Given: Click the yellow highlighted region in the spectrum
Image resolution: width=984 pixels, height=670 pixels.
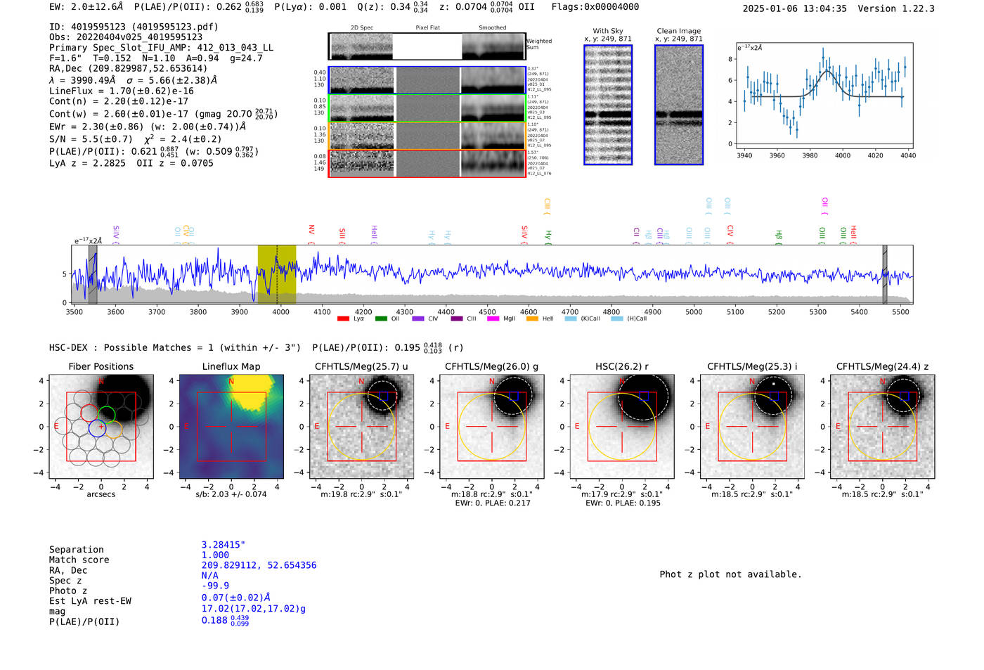Looking at the screenshot, I should click(276, 274).
